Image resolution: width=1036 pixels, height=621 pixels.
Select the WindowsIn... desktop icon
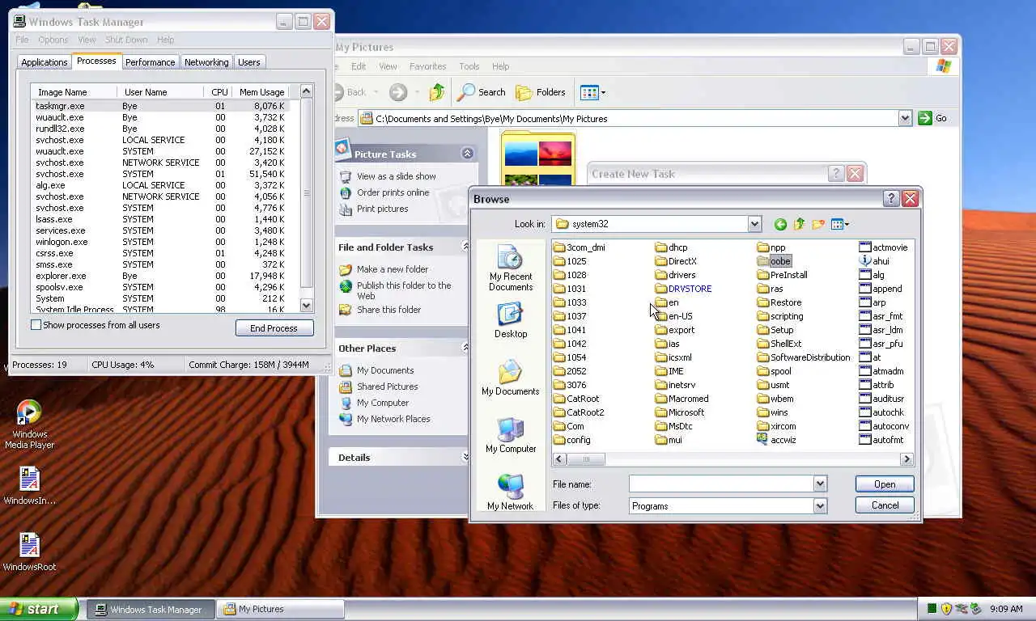pos(29,486)
